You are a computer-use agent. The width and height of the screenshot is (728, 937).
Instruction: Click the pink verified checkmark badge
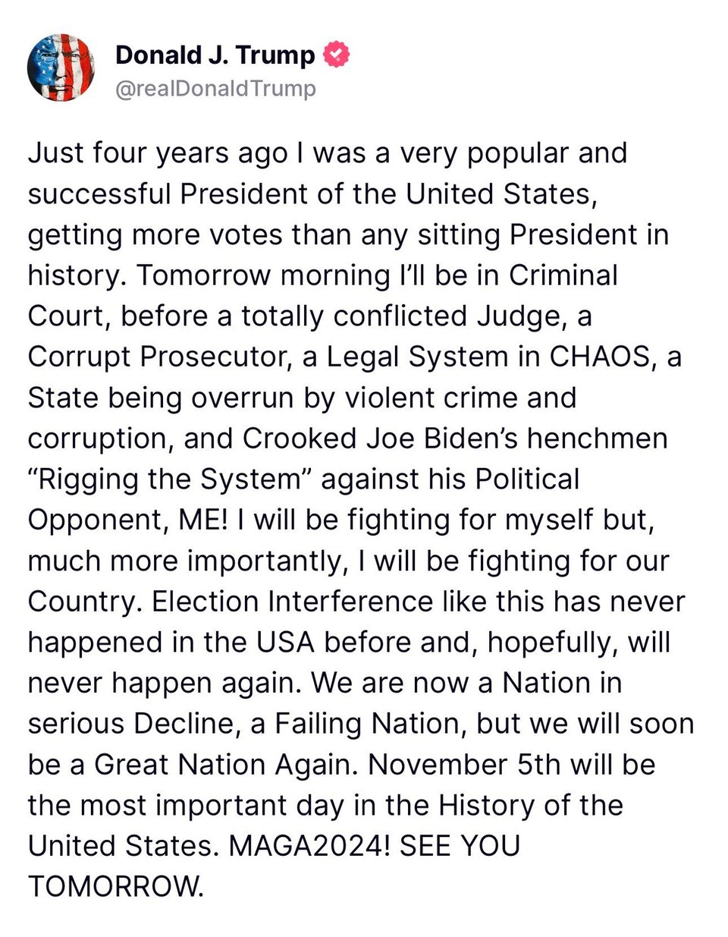[337, 55]
